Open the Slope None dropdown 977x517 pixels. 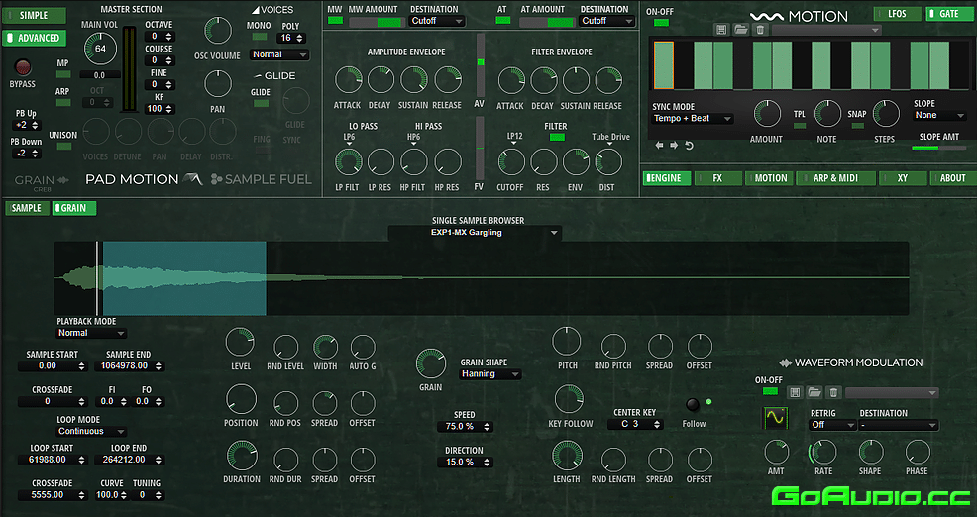tap(939, 115)
